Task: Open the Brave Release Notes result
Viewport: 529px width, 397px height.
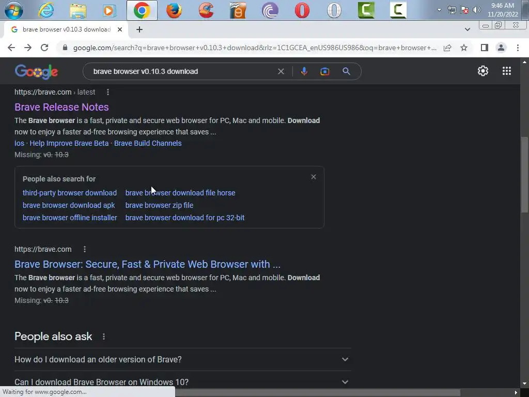Action: pos(61,107)
